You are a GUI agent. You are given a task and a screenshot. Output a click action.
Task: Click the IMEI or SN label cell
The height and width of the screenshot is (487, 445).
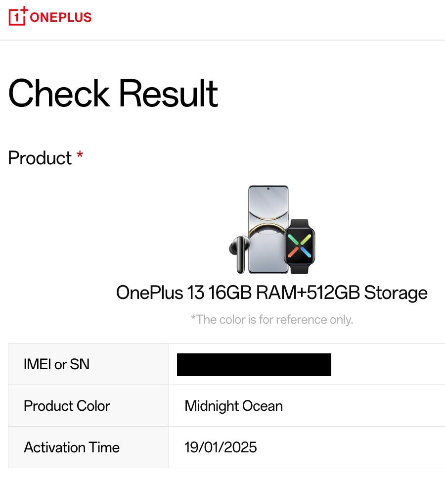click(57, 365)
